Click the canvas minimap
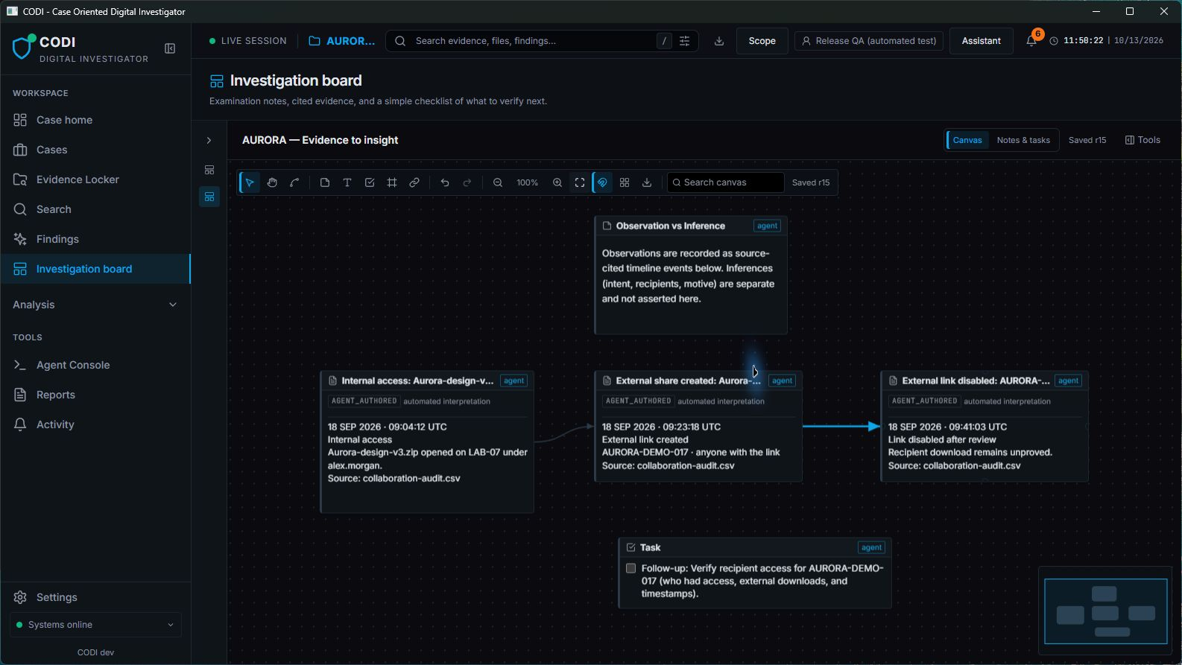Image resolution: width=1182 pixels, height=665 pixels. point(1105,611)
